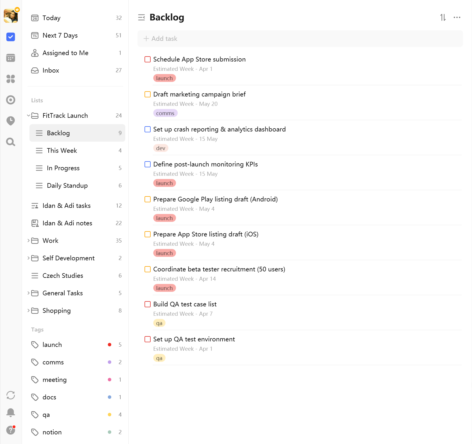This screenshot has height=444, width=472.
Task: Mark Draft marketing campaign brief complete
Action: click(148, 94)
